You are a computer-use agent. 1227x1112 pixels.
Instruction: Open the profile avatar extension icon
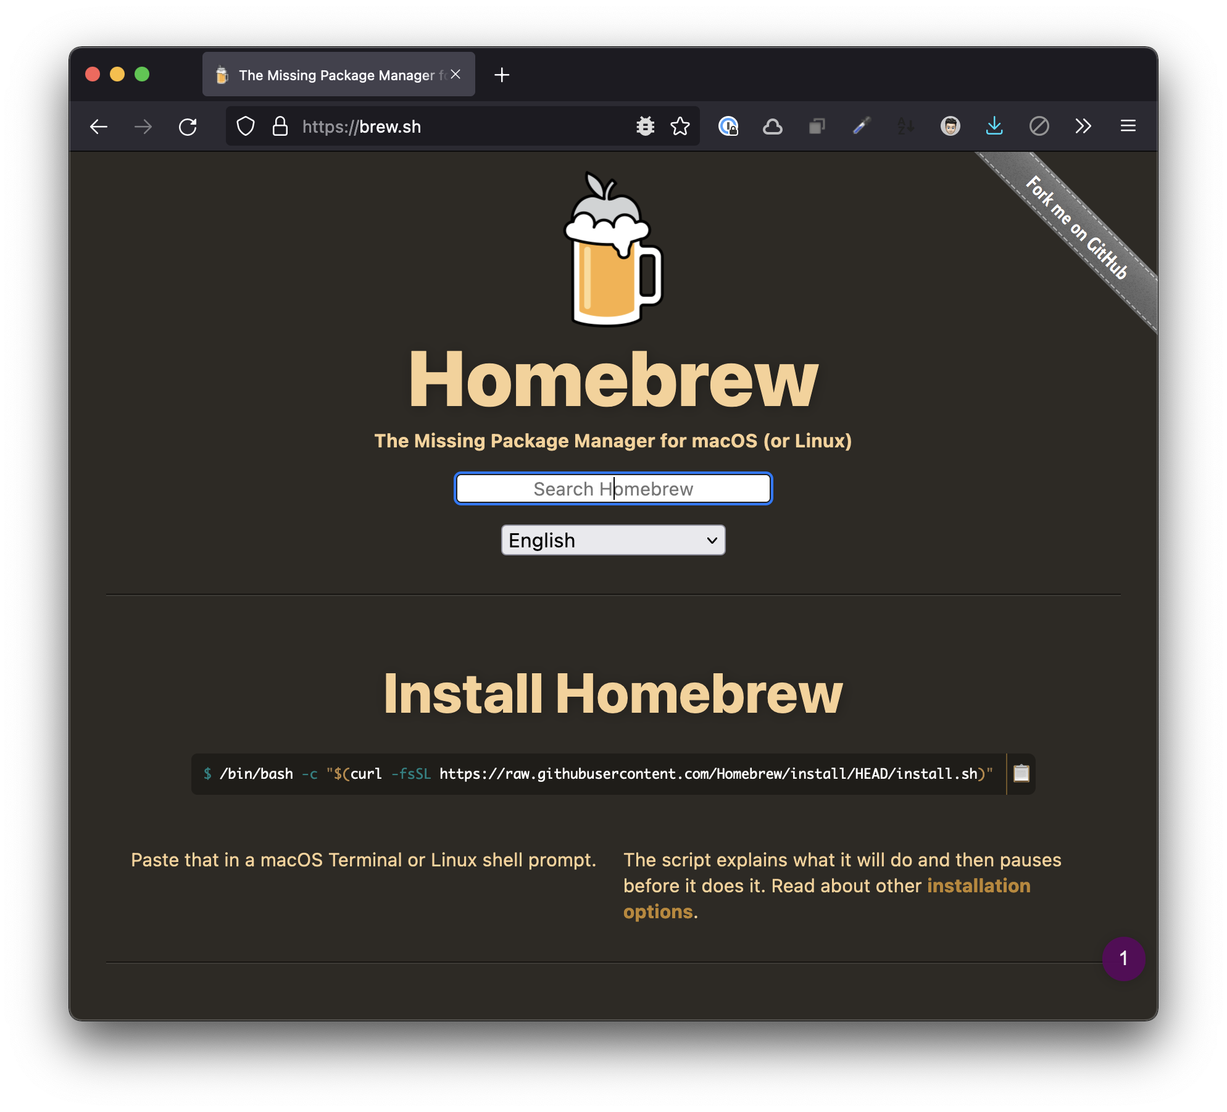950,127
